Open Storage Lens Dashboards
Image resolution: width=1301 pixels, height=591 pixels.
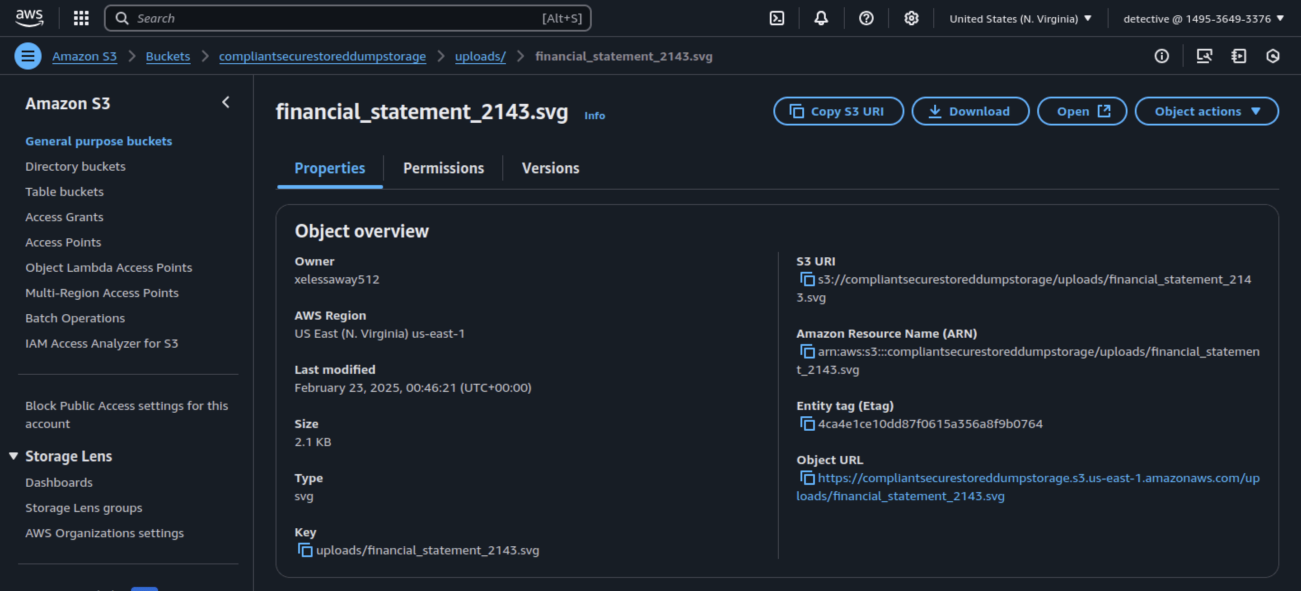click(59, 482)
